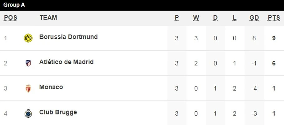Click Monaco's -4 goal difference value
This screenshot has height=125, width=284.
(254, 88)
